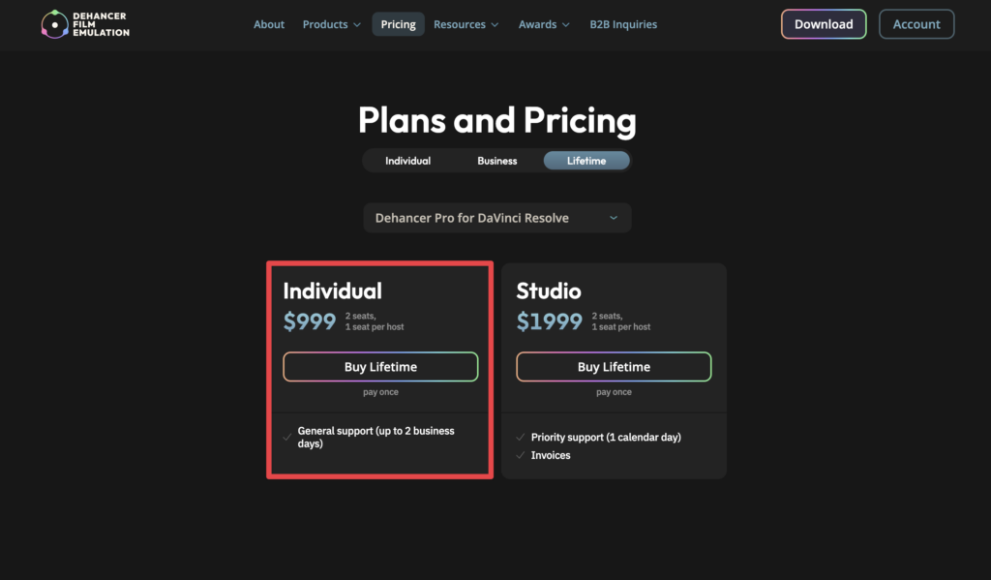This screenshot has width=991, height=580.
Task: Click the Dehancer Film Emulation logo
Action: (x=85, y=24)
